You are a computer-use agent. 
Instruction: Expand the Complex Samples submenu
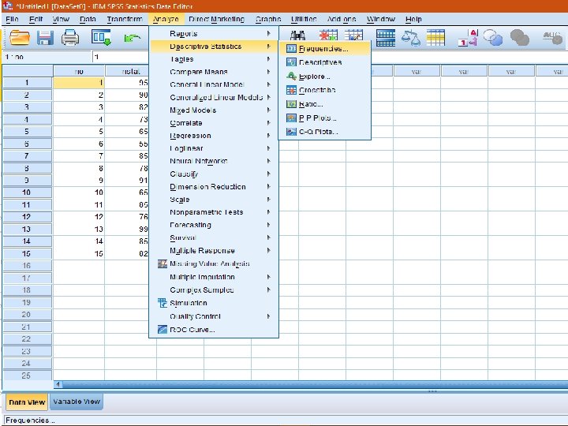click(x=214, y=290)
